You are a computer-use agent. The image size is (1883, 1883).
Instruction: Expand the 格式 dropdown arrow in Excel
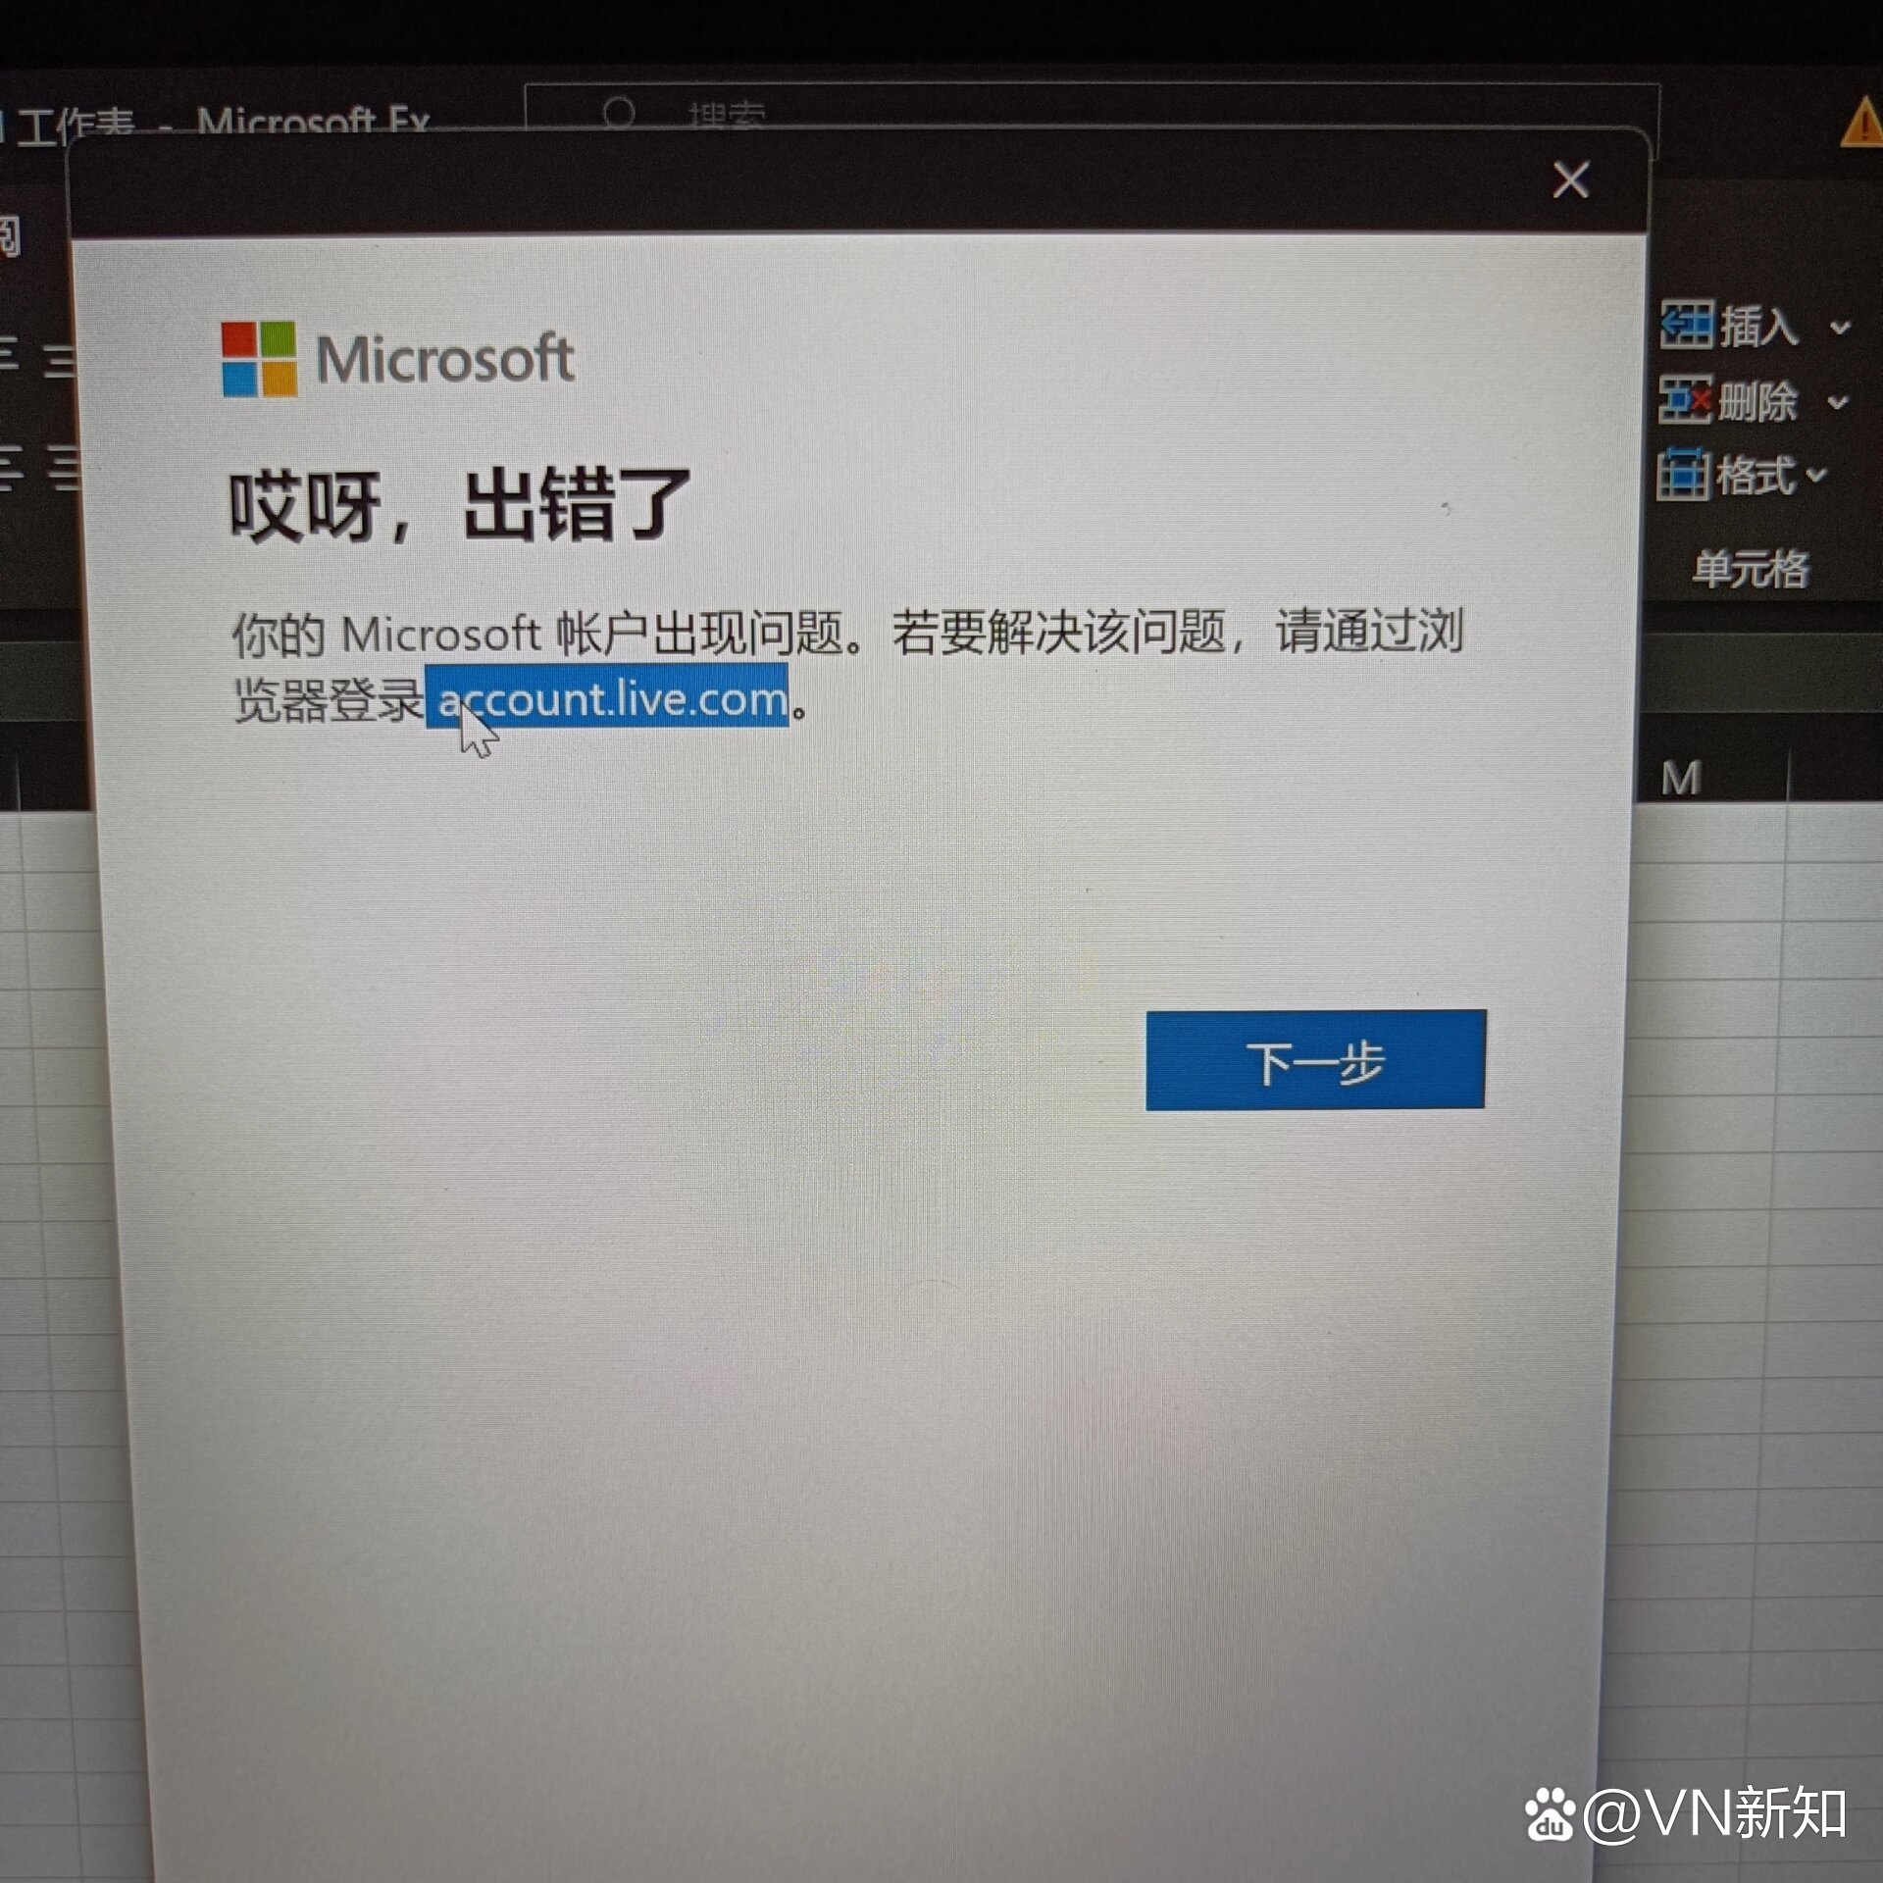pos(1815,475)
